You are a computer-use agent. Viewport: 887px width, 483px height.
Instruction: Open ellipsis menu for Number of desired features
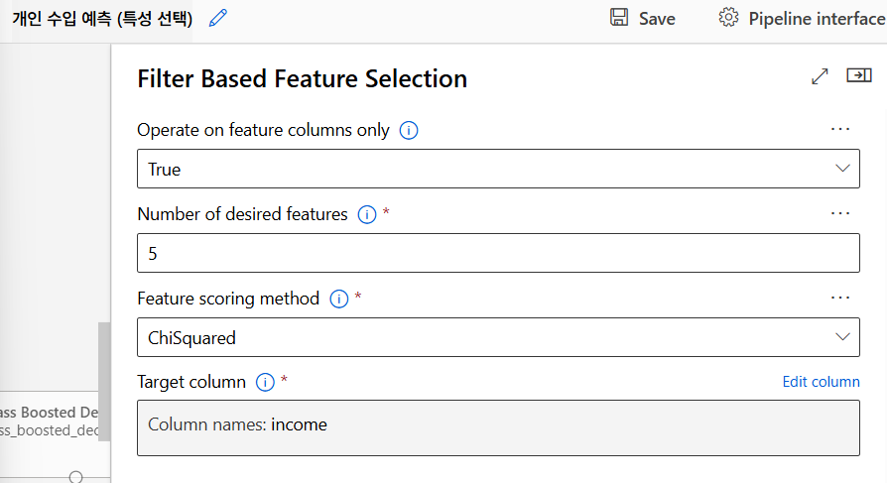point(840,213)
